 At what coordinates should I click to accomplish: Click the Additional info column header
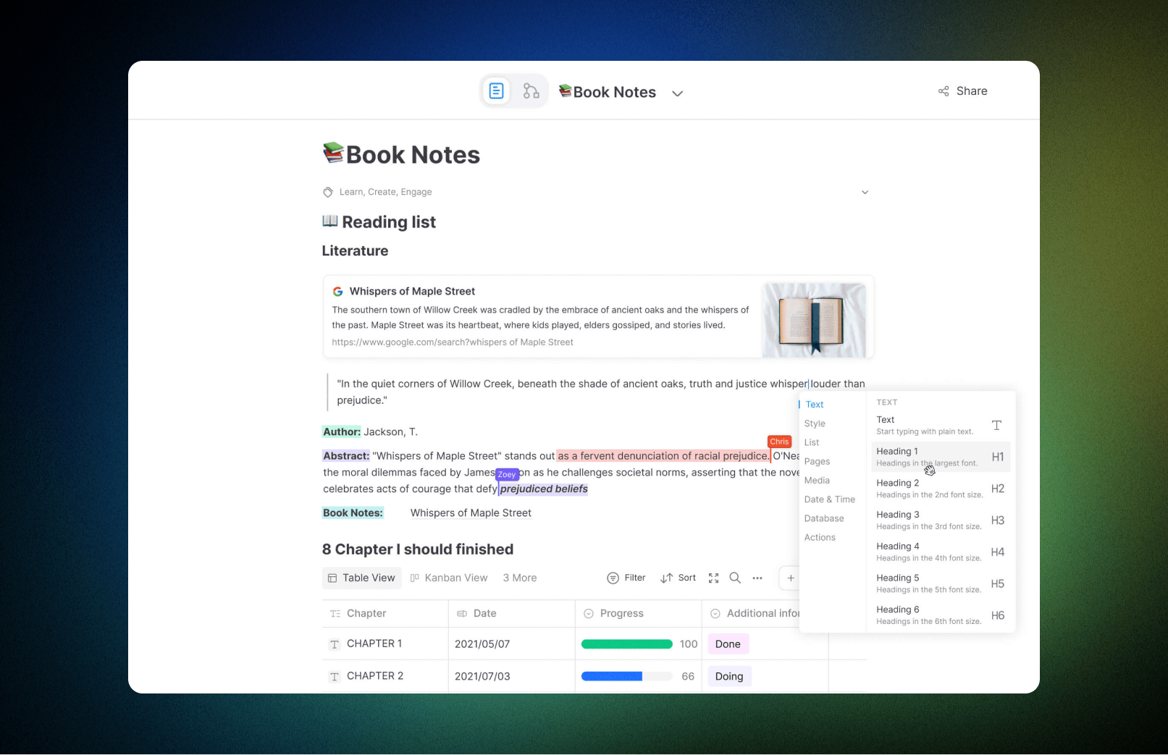coord(751,613)
